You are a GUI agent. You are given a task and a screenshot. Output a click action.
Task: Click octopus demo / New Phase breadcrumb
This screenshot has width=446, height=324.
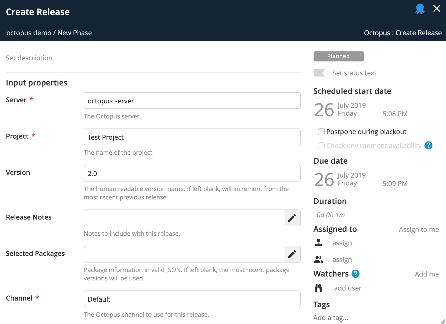click(x=49, y=33)
